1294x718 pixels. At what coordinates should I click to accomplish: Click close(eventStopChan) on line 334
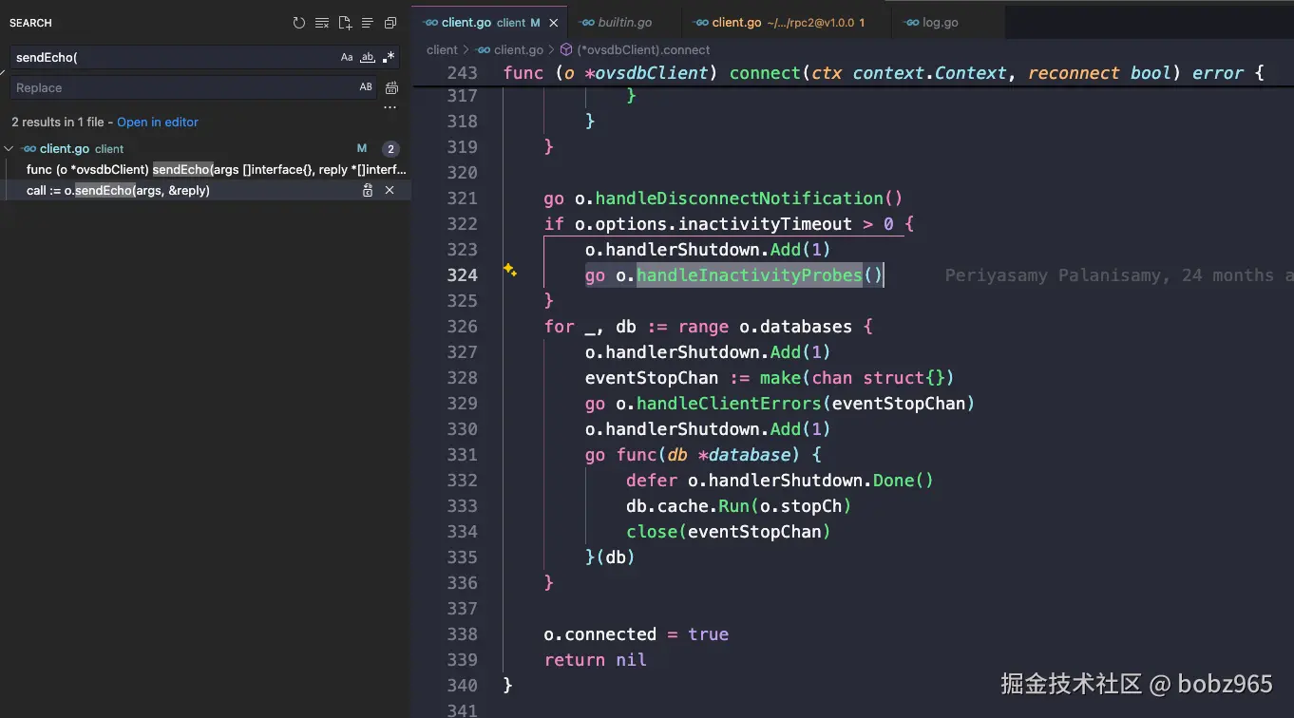[x=728, y=532]
